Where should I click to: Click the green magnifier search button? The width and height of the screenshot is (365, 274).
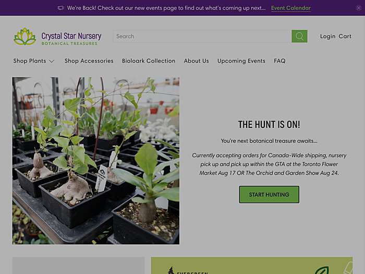pos(299,36)
